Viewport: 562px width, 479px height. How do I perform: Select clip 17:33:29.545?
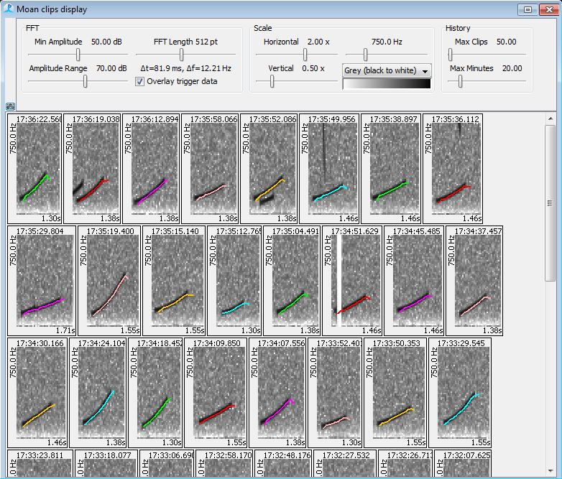click(460, 393)
